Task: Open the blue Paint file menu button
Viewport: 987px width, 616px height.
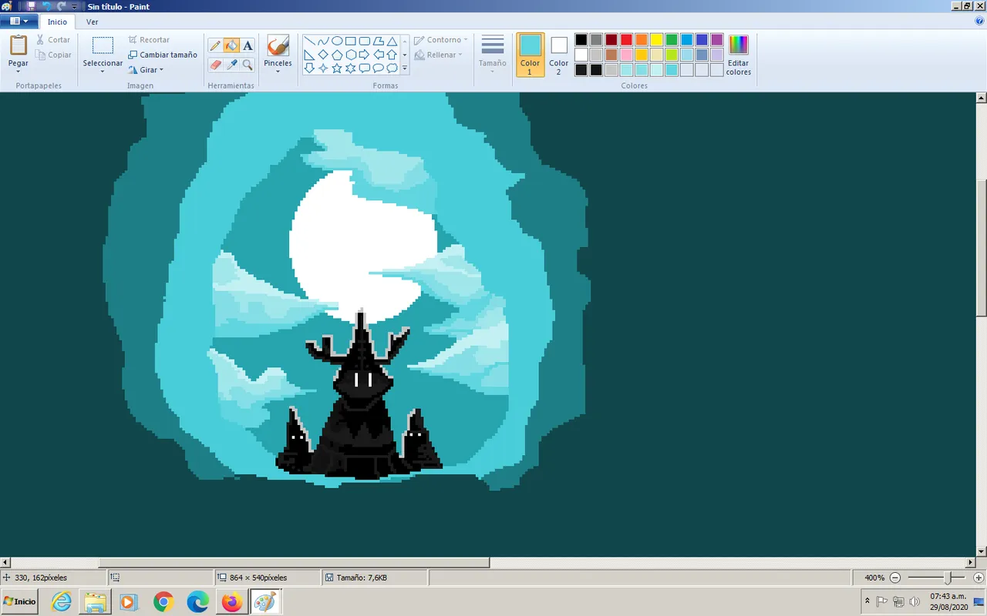Action: (19, 22)
